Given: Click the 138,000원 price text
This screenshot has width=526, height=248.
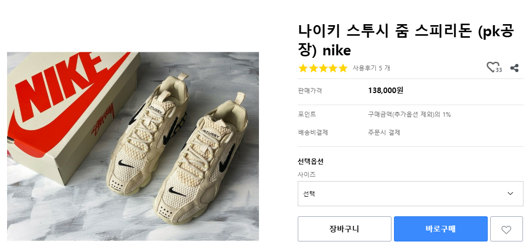Looking at the screenshot, I should pos(386,91).
